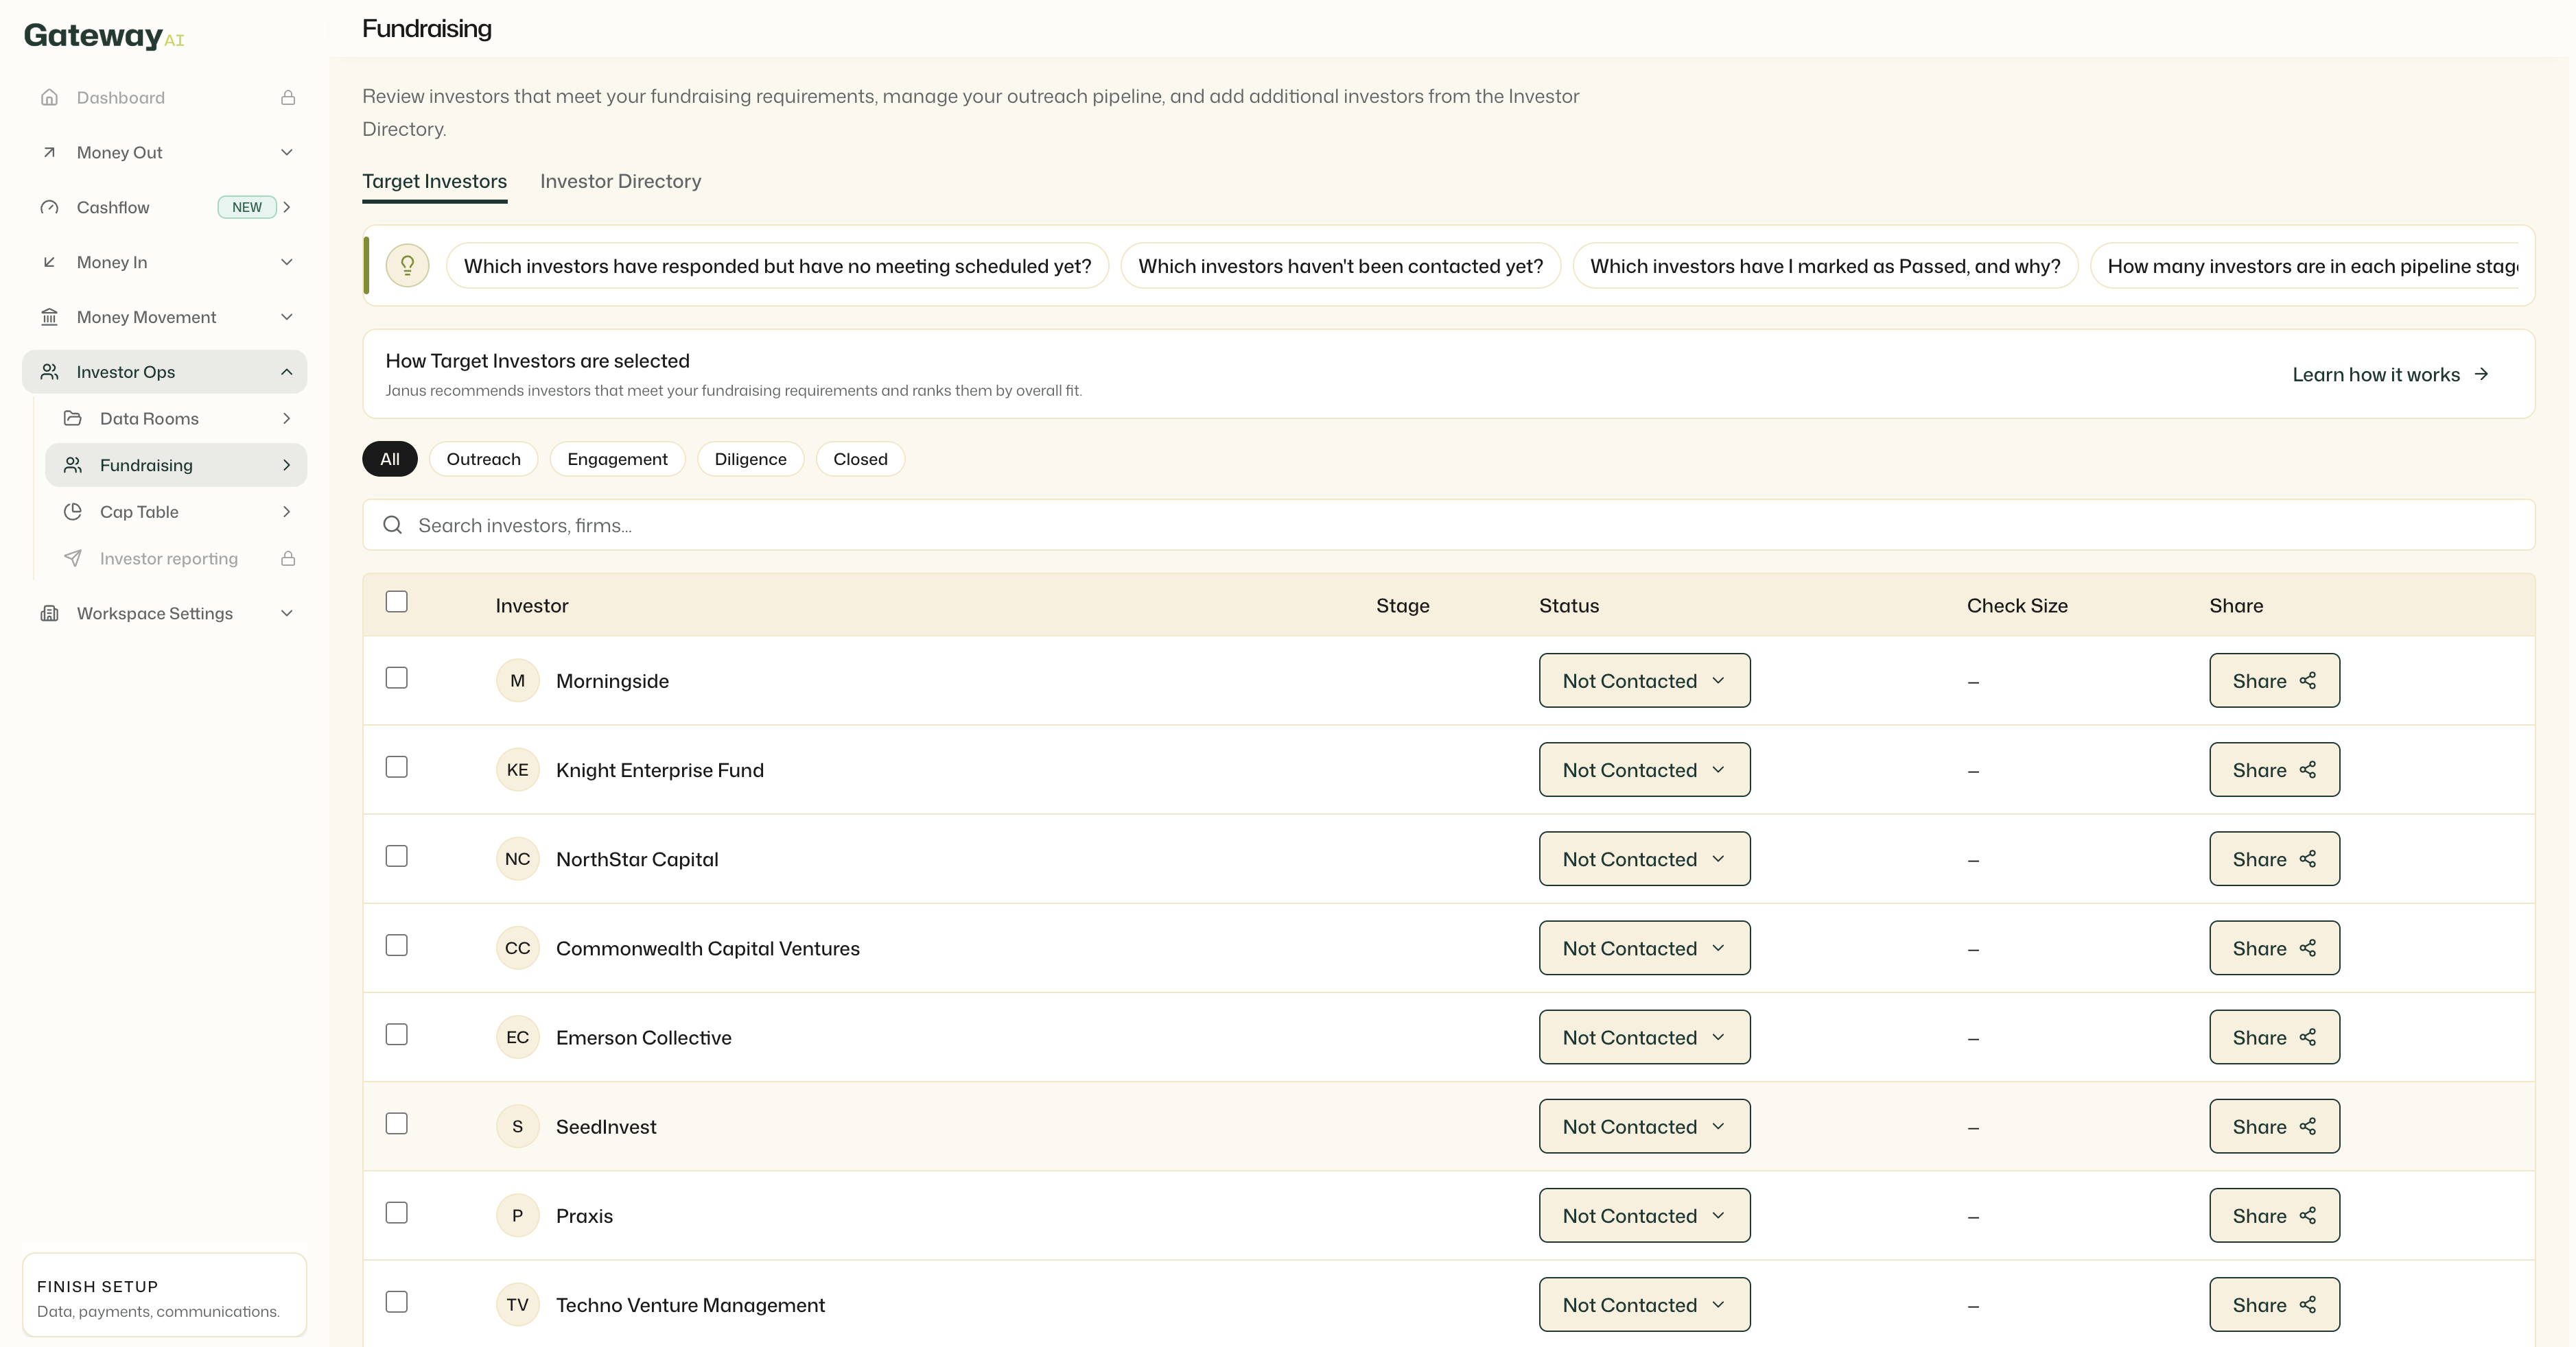Collapse the Investor Ops section chevron

point(287,372)
